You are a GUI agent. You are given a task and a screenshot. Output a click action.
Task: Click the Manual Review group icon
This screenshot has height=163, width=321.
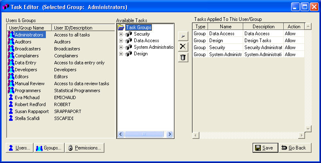[11, 84]
